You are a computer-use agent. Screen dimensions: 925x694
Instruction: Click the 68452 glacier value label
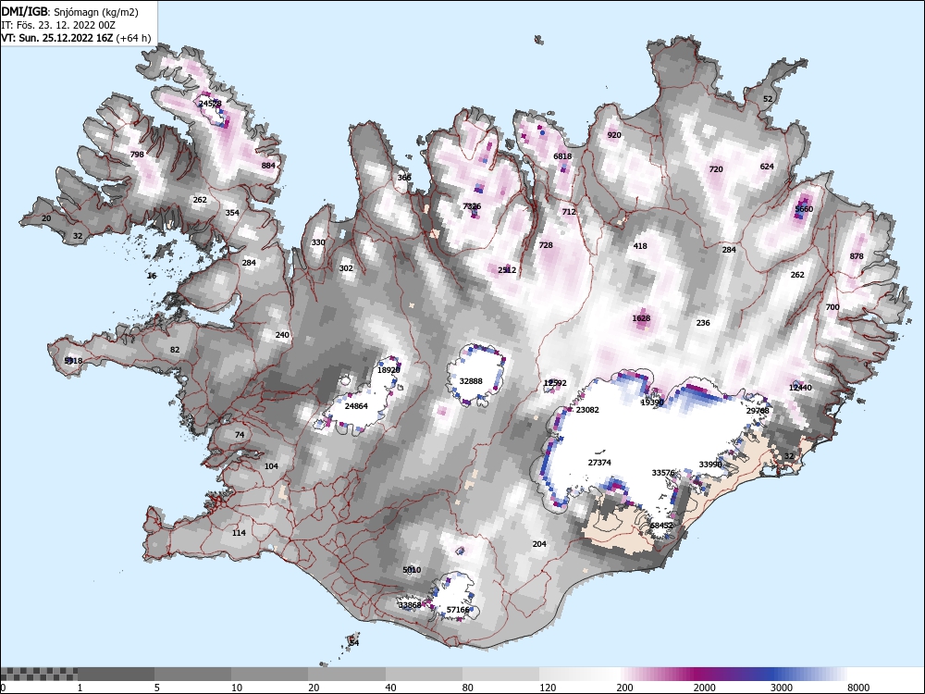tap(661, 526)
